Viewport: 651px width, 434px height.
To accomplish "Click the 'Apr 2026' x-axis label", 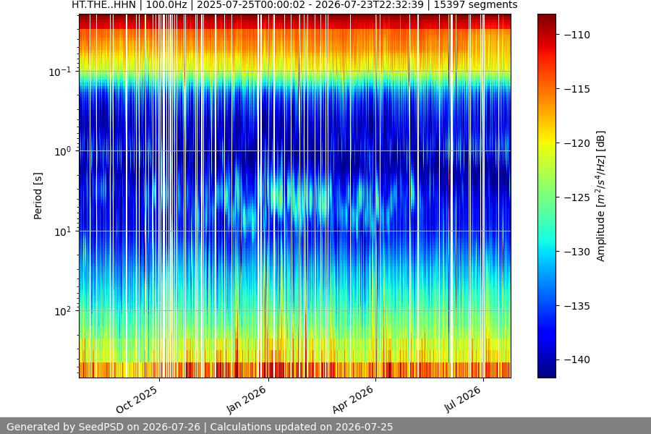I will [x=353, y=399].
